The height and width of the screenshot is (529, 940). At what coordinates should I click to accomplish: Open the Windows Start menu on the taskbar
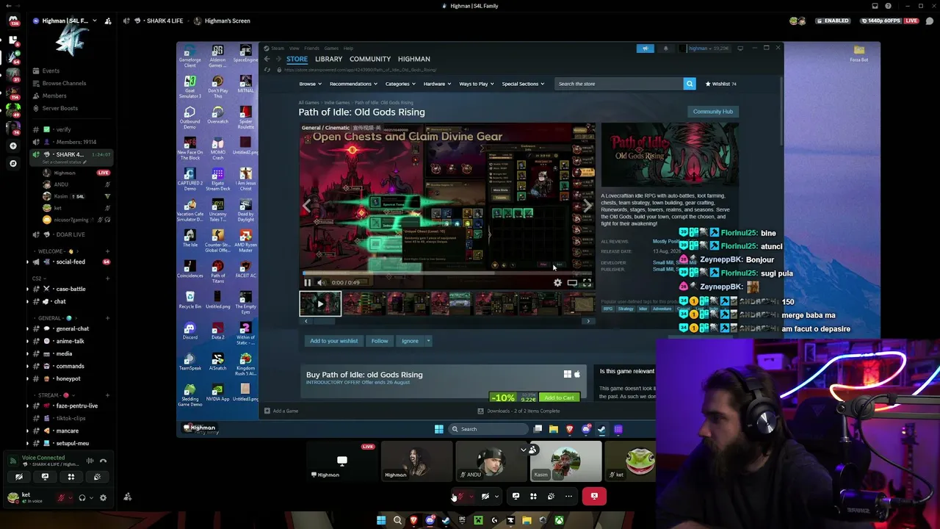(x=381, y=521)
